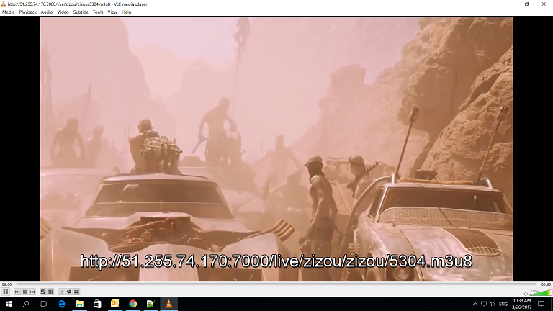Click the VLC cone title bar icon
This screenshot has height=311, width=553.
pyautogui.click(x=3, y=4)
